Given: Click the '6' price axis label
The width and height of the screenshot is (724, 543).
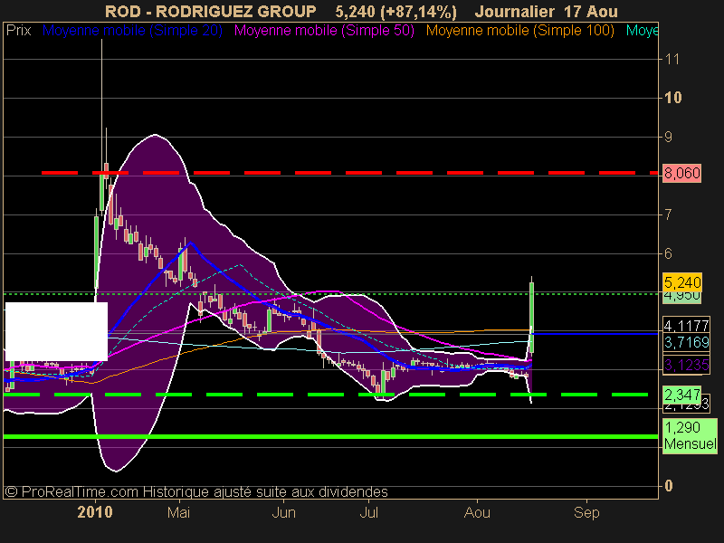Looking at the screenshot, I should [x=668, y=253].
